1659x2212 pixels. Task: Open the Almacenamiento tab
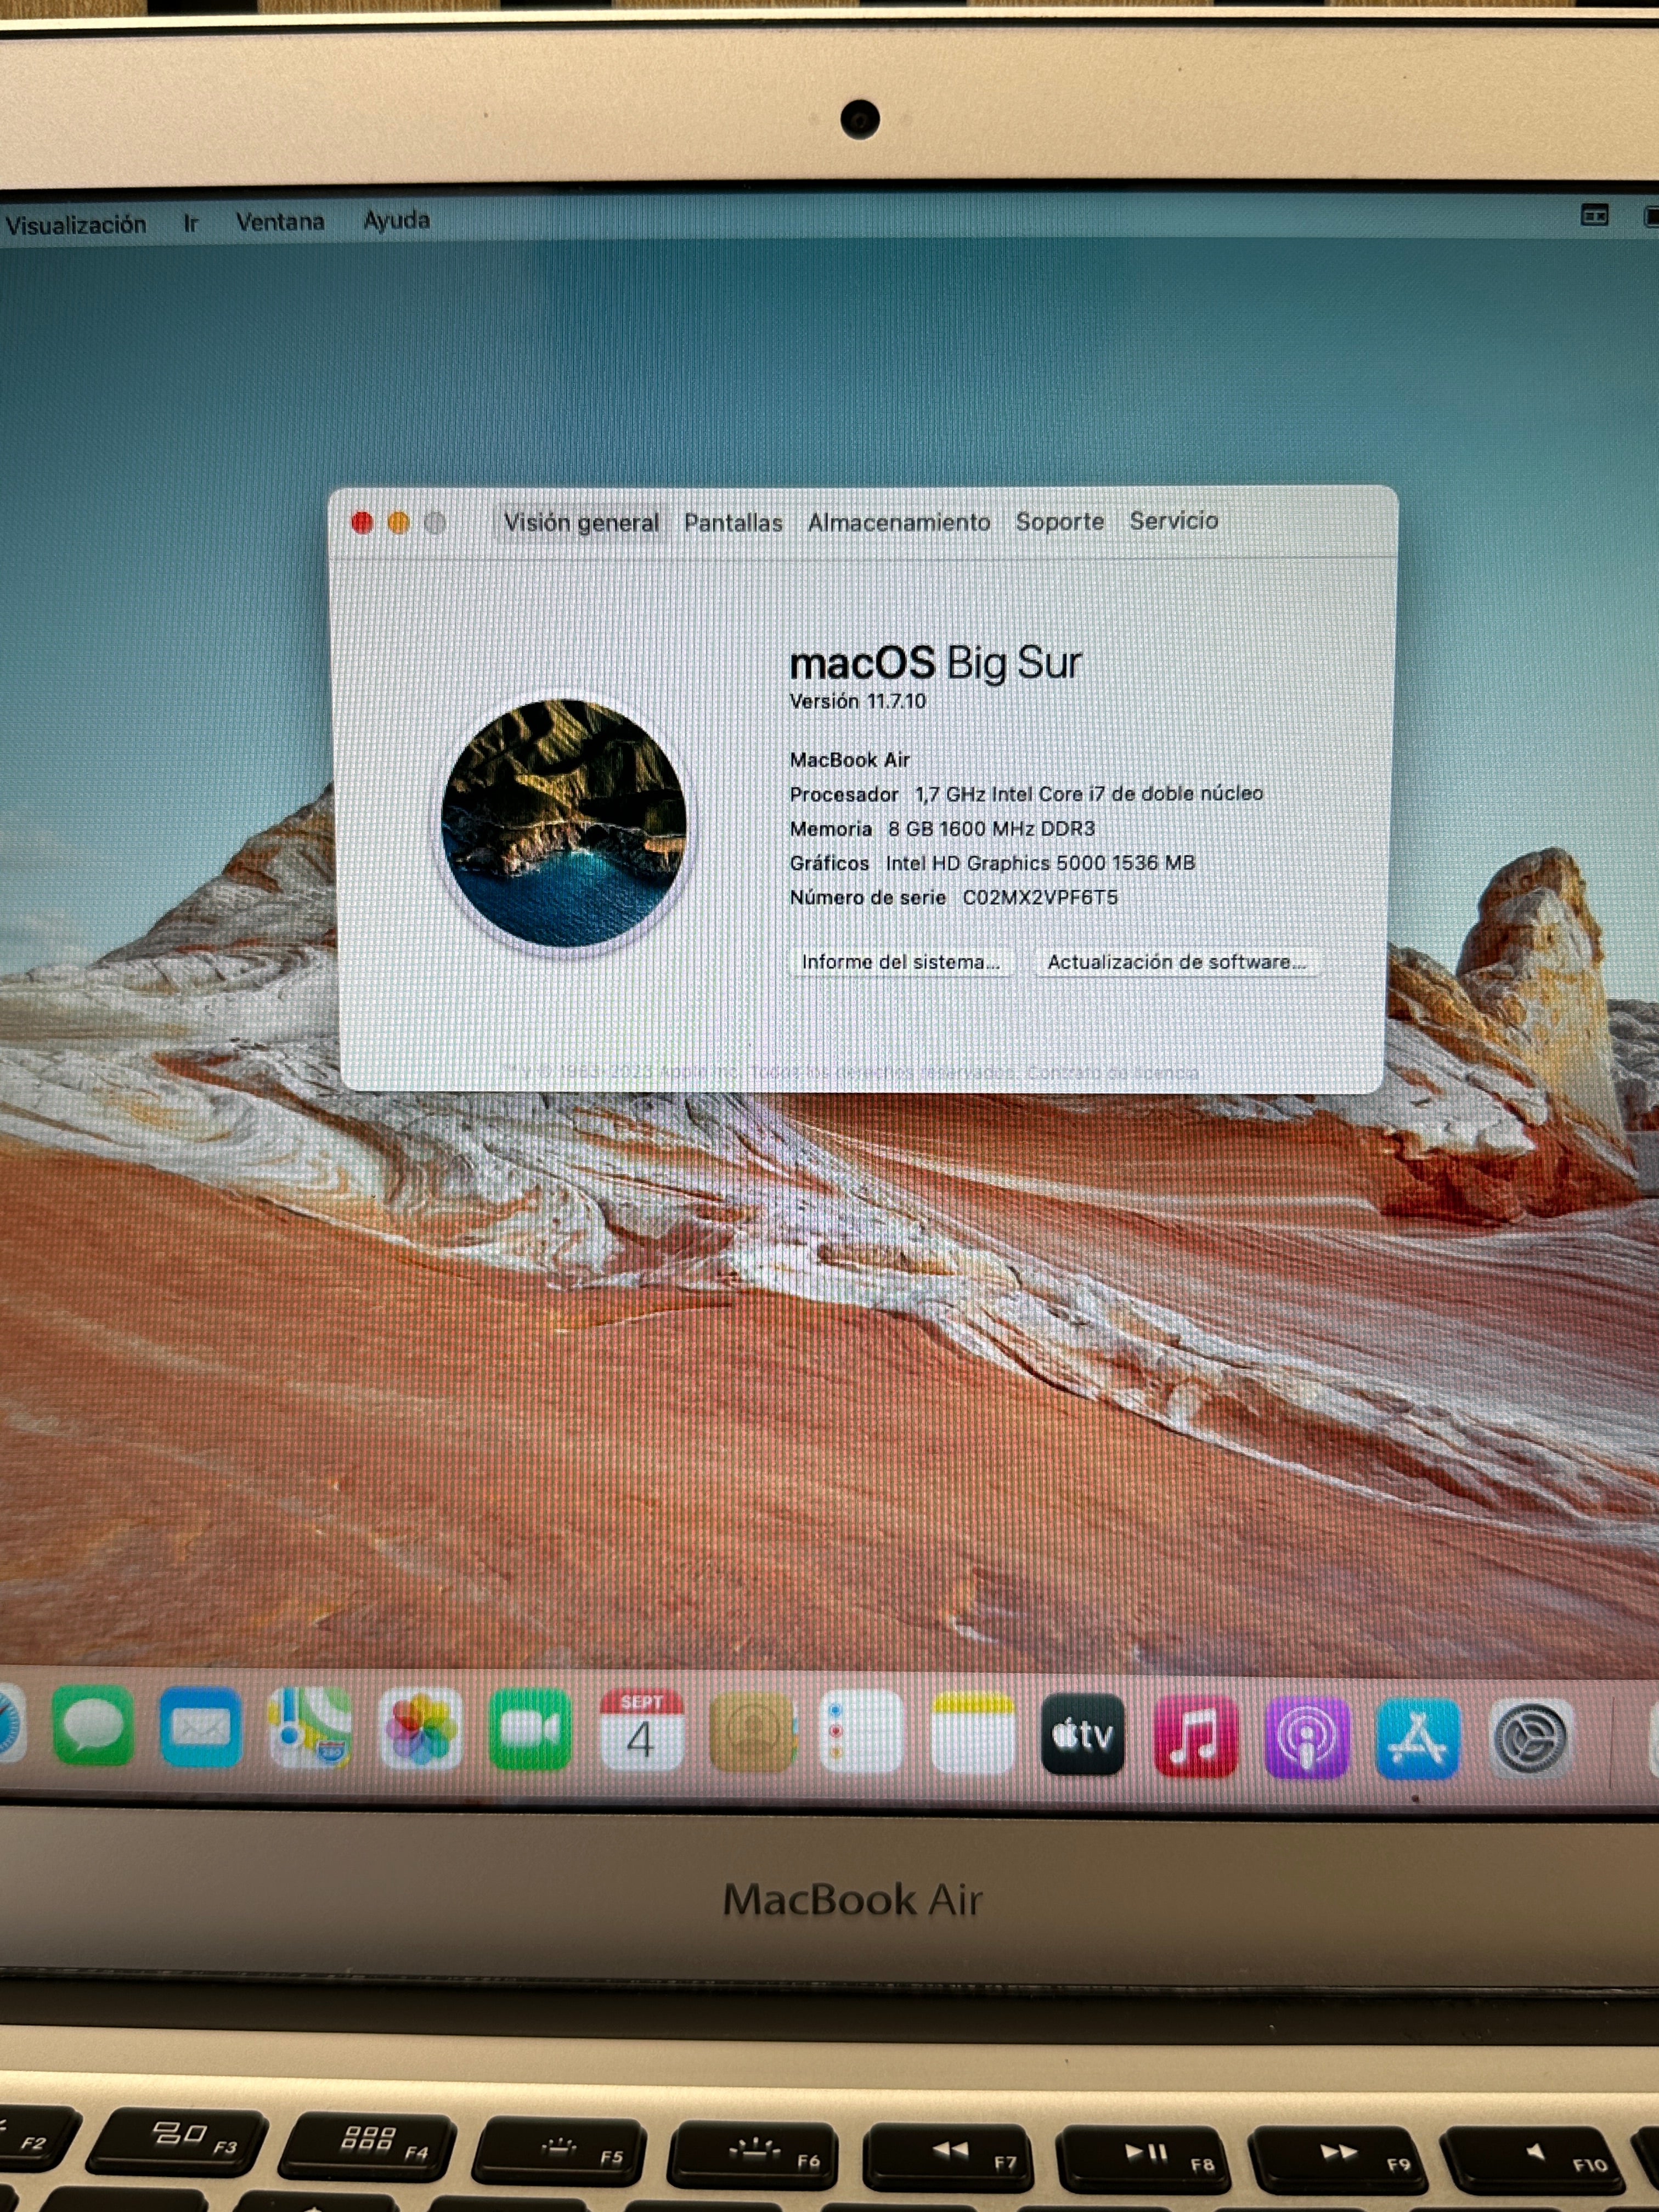pyautogui.click(x=899, y=522)
